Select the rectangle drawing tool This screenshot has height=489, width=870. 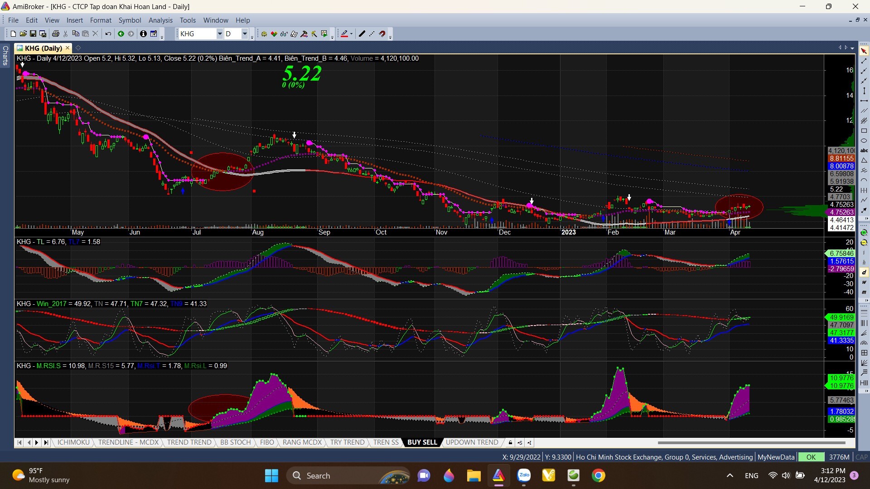pos(864,130)
